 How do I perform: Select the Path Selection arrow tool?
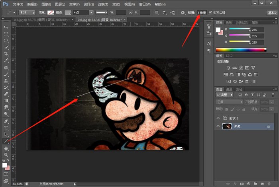click(6, 134)
